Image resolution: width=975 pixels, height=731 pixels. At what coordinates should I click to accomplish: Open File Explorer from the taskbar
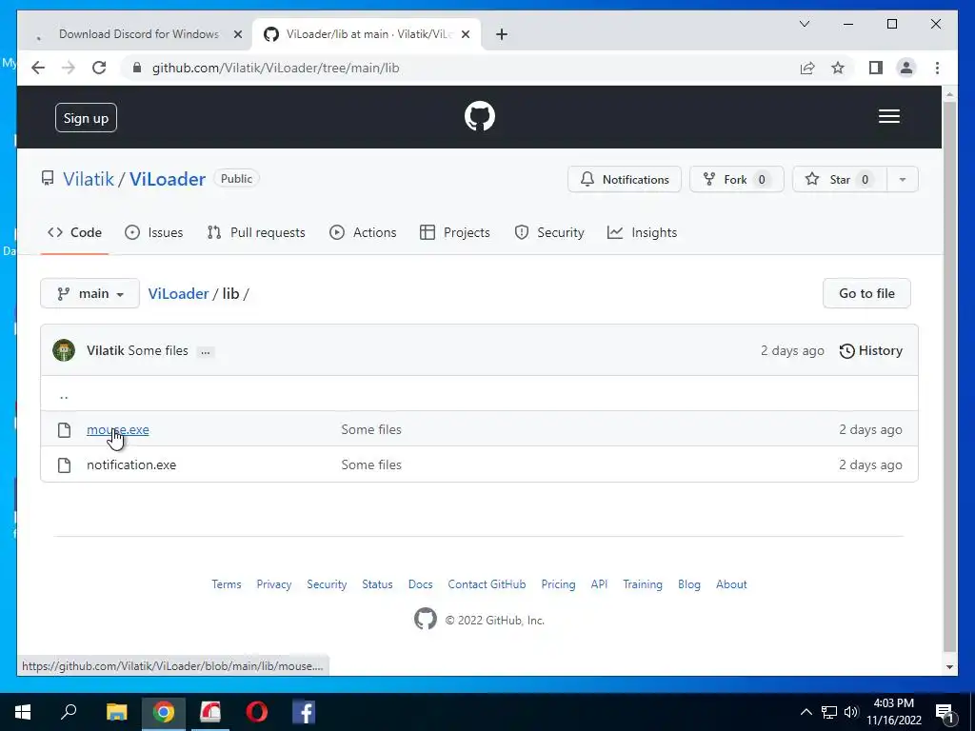click(x=116, y=712)
